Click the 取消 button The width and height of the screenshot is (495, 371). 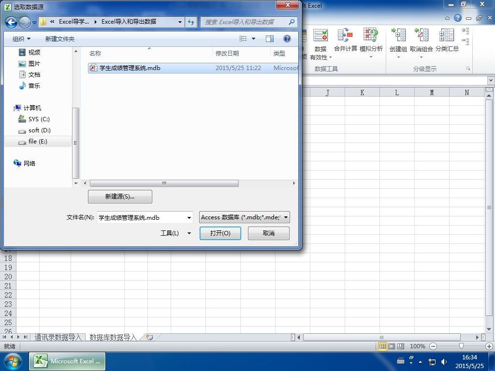[269, 233]
